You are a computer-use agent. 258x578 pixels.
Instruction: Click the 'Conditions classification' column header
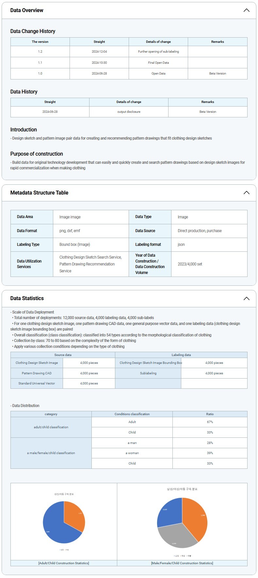tap(132, 414)
